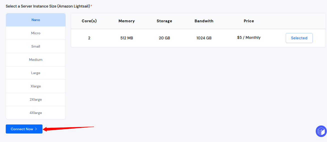
Task: Click the chevron arrow inside Connect Now
Action: (x=36, y=129)
